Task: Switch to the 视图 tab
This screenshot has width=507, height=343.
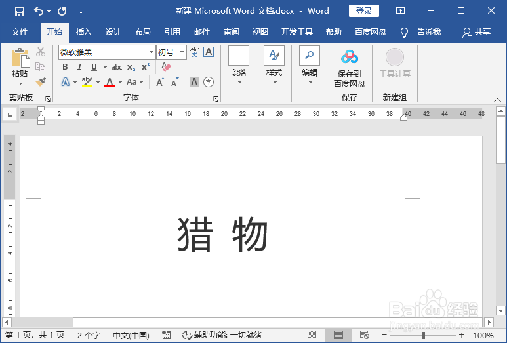Action: 260,32
